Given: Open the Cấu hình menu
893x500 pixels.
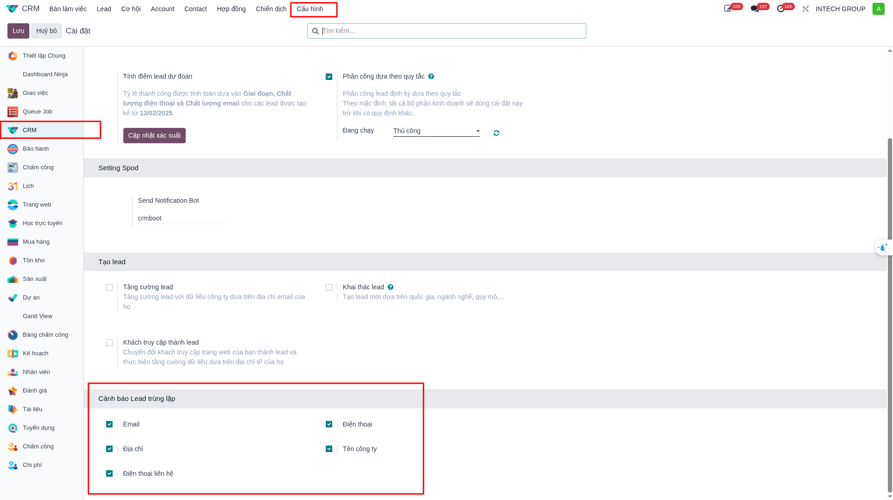Looking at the screenshot, I should tap(310, 9).
